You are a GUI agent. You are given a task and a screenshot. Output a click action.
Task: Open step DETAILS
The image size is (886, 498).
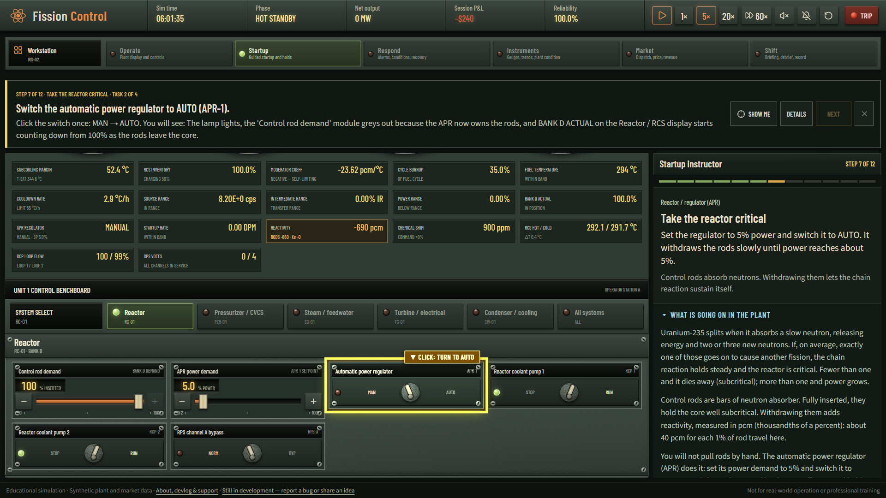pos(796,114)
